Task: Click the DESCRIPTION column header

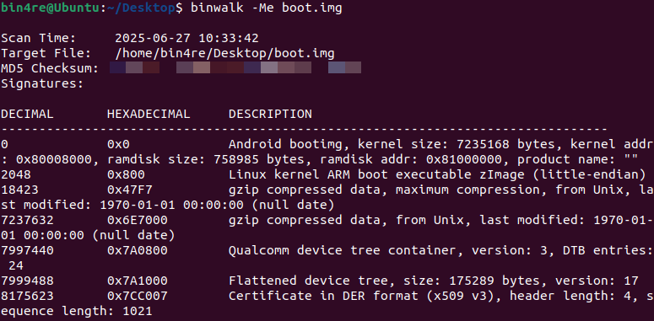Action: pyautogui.click(x=270, y=114)
